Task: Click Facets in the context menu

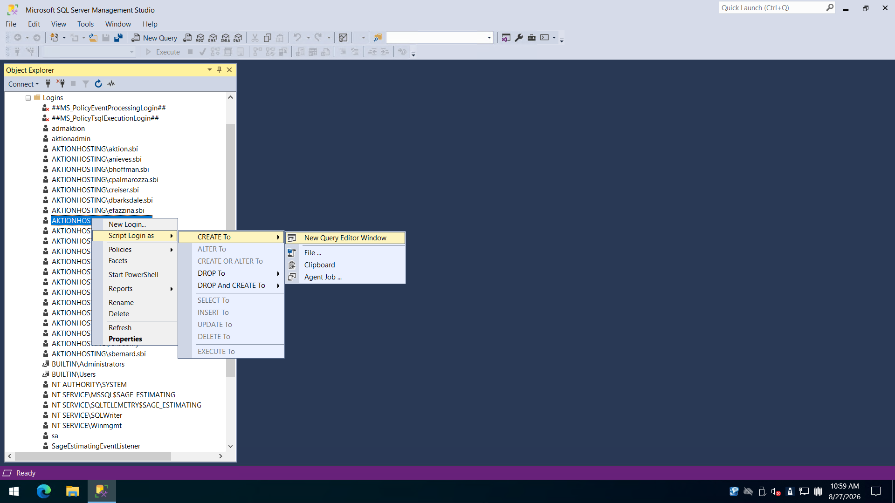Action: pos(135,261)
